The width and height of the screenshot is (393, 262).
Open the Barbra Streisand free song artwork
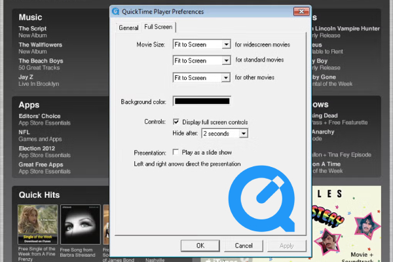(80, 223)
